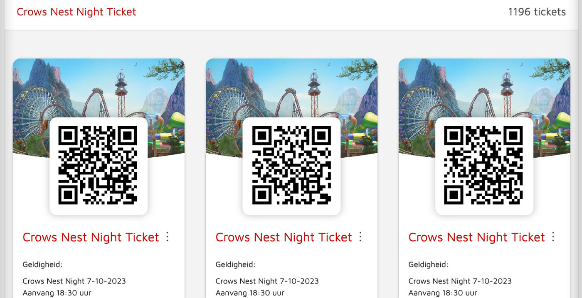
Task: Open the left card's Crows Nest Night Ticket title
Action: pyautogui.click(x=91, y=237)
